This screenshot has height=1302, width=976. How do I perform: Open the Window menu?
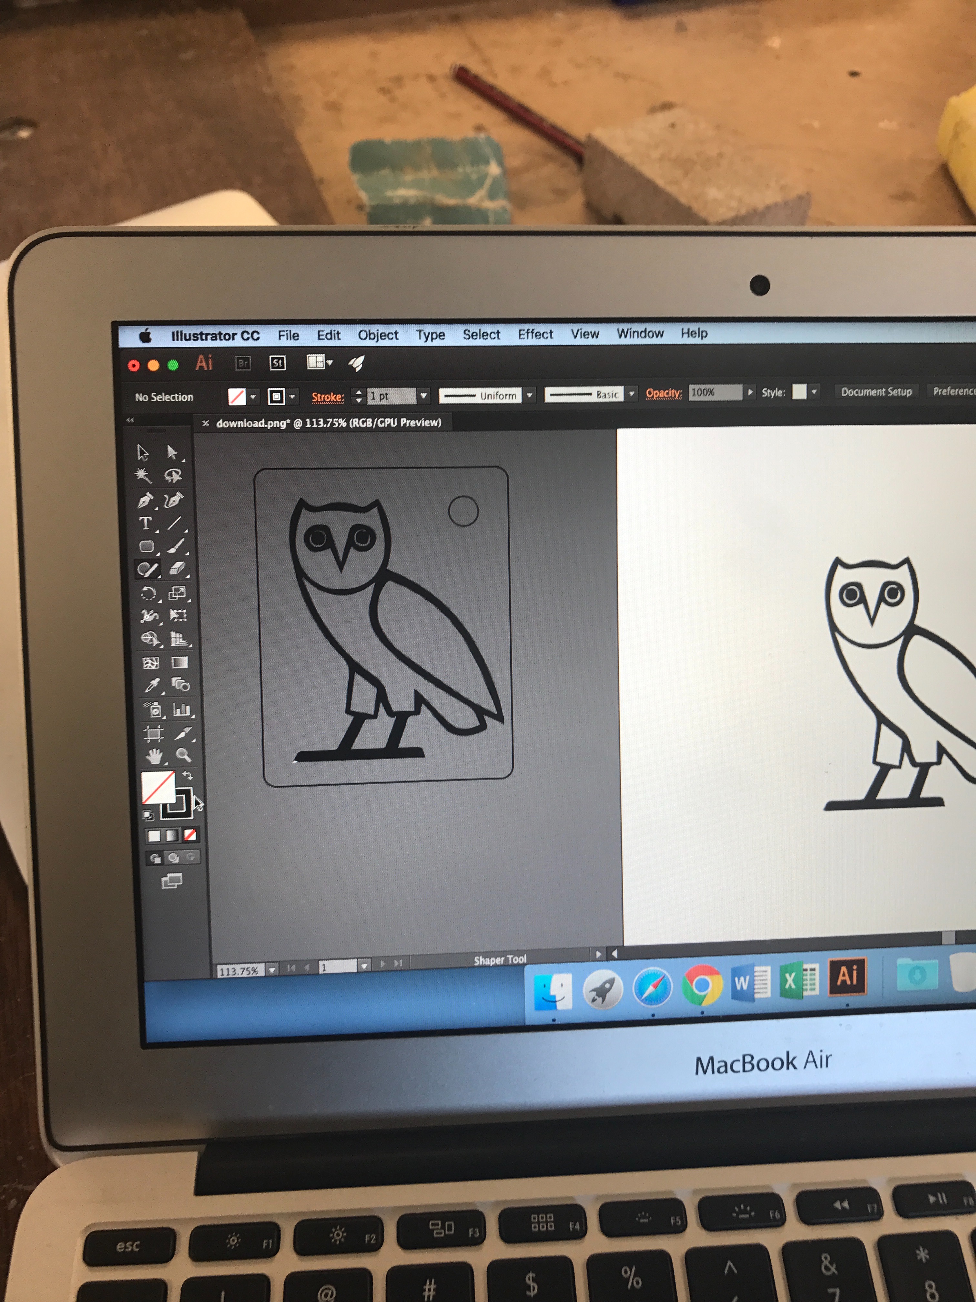[640, 334]
